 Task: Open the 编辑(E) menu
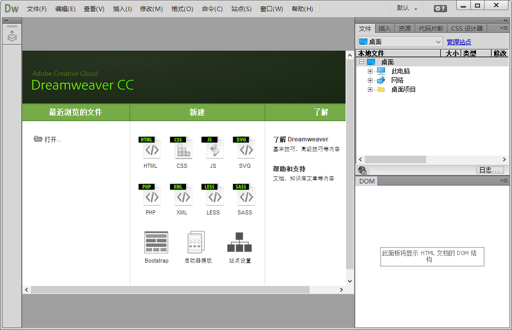(65, 9)
